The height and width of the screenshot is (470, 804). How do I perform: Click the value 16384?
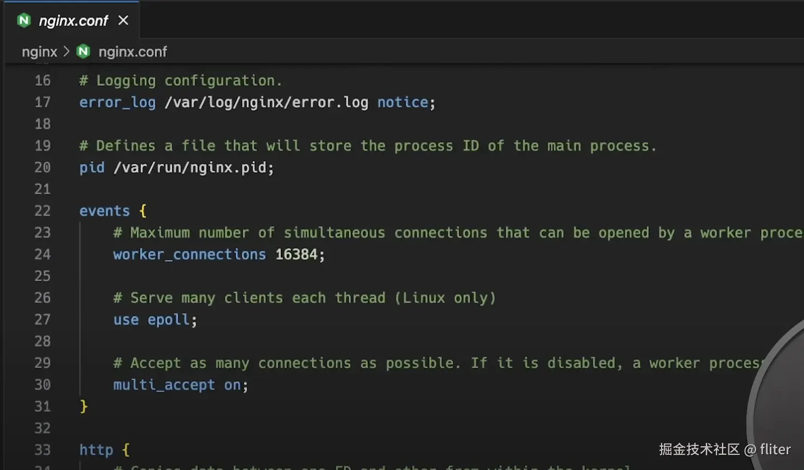coord(296,255)
